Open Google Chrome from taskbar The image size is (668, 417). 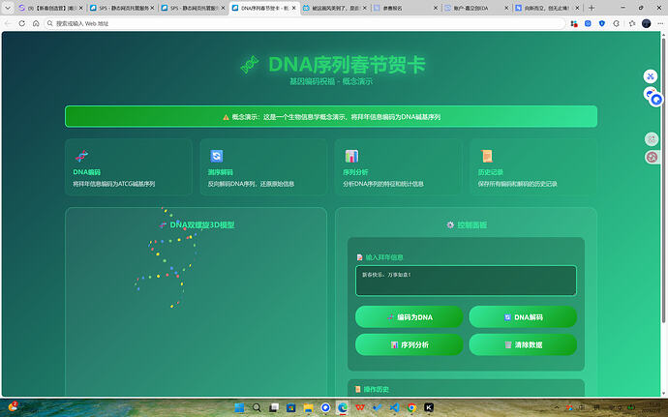click(411, 407)
